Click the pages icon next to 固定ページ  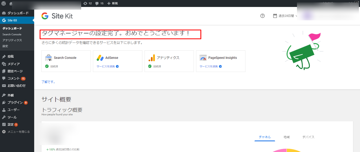click(4, 71)
